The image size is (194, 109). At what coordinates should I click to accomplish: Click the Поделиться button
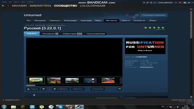[78, 89]
